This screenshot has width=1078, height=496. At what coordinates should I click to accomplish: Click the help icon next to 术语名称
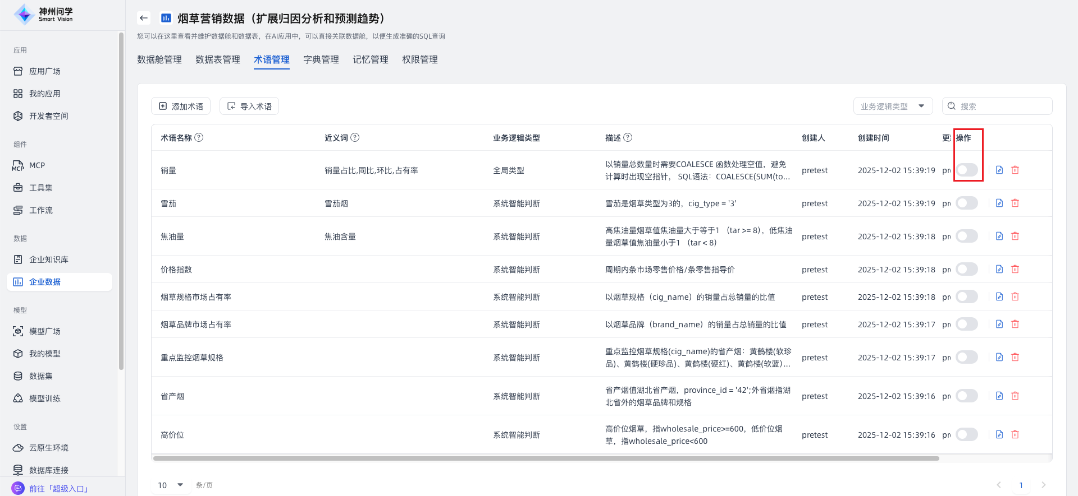(199, 137)
